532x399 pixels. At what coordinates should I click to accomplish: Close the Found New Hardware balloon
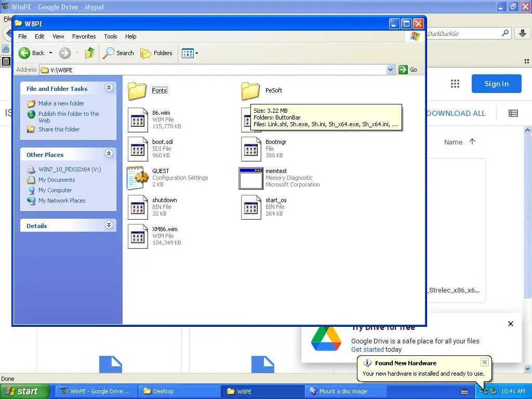(485, 362)
